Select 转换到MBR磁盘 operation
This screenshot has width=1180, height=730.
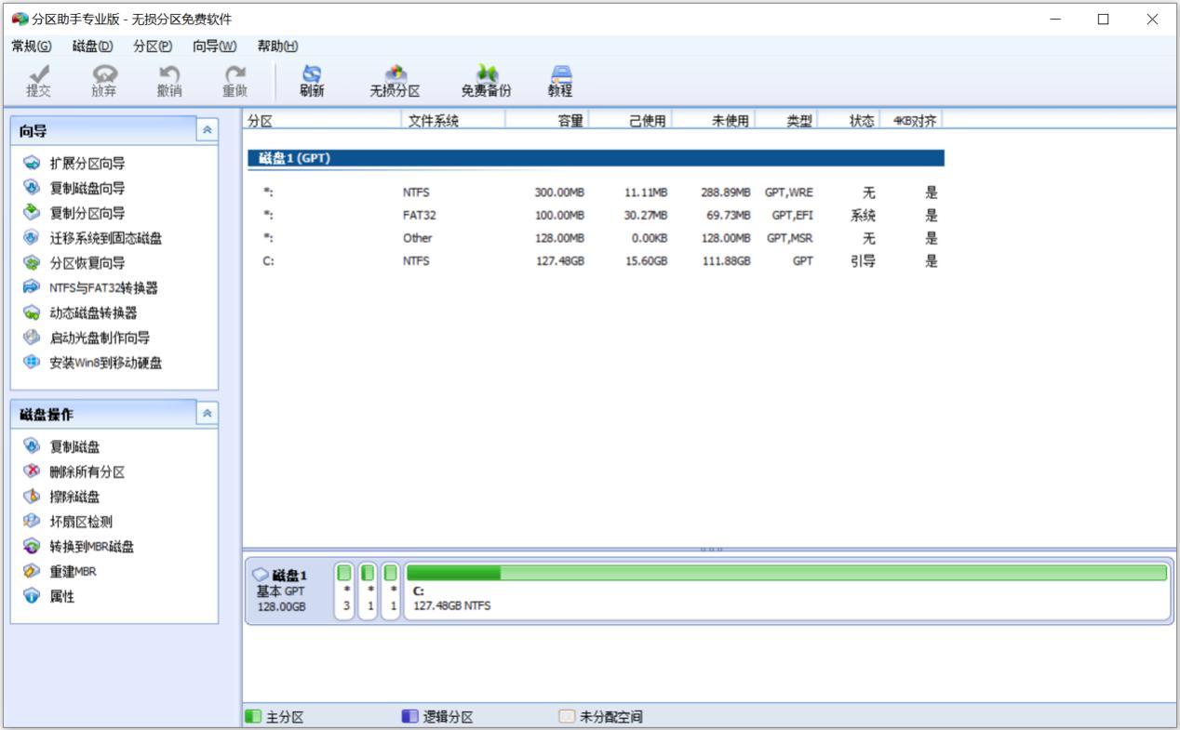pos(79,547)
